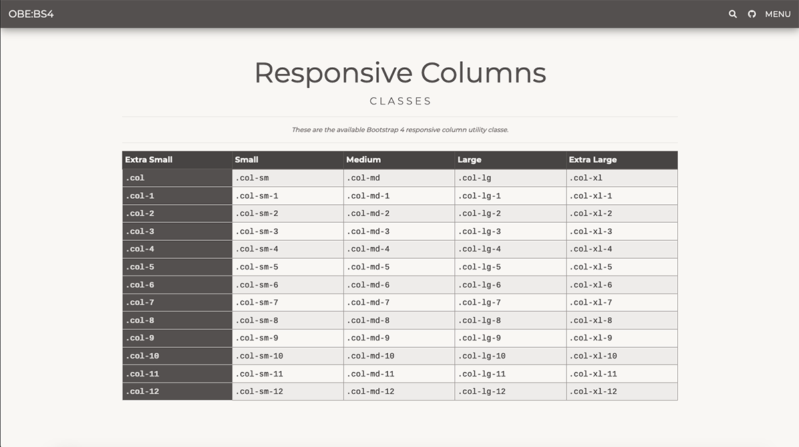Click the .col-md-1 cell
The image size is (799, 447).
point(400,196)
